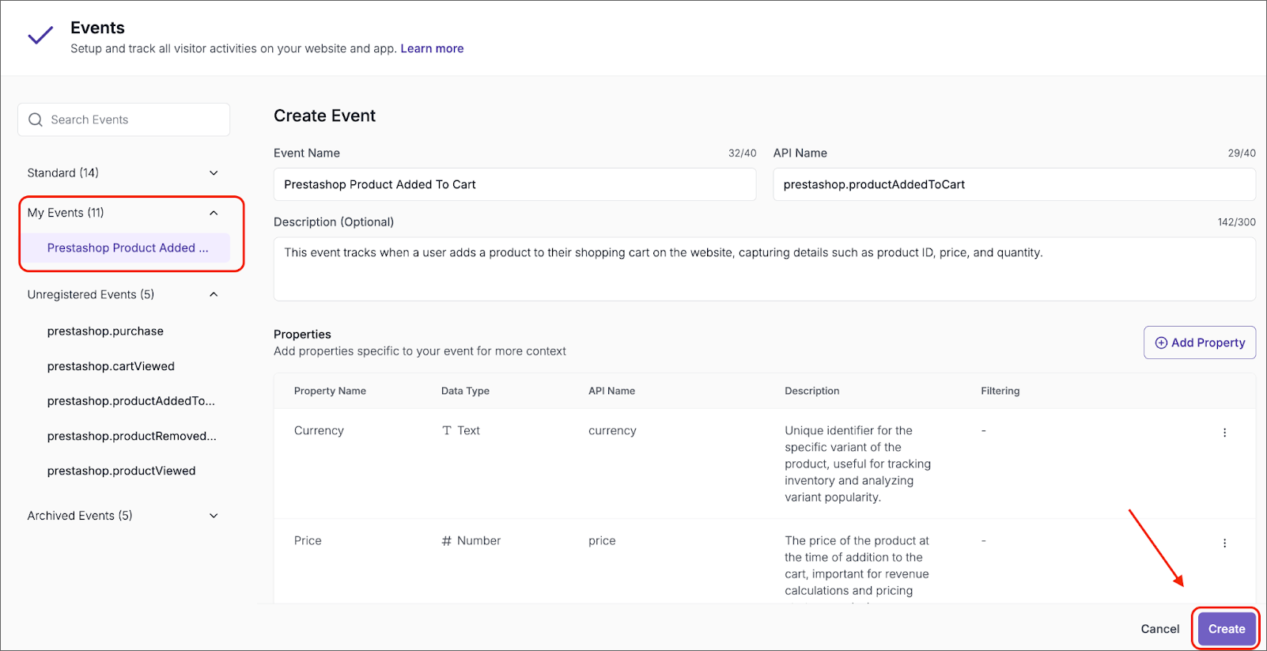Select the prestashop.cartViewed unregistered event
This screenshot has width=1267, height=651.
[111, 366]
